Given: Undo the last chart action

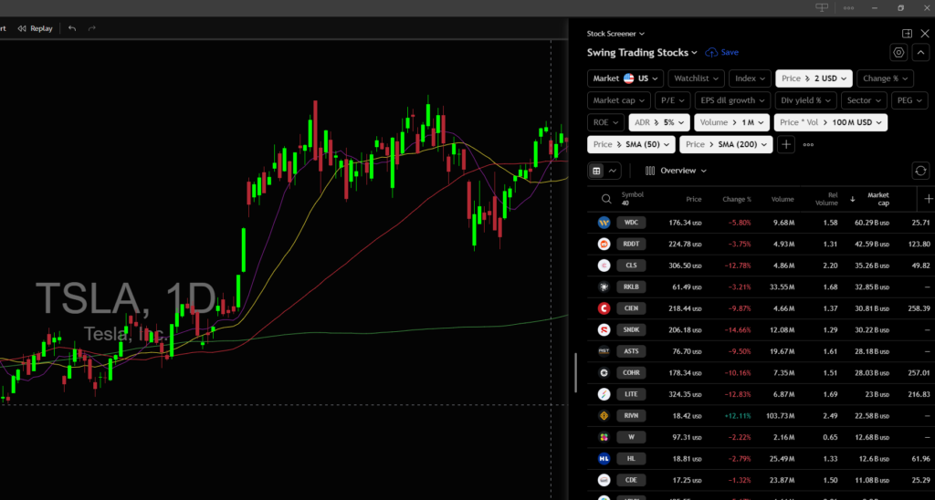Looking at the screenshot, I should [x=72, y=28].
